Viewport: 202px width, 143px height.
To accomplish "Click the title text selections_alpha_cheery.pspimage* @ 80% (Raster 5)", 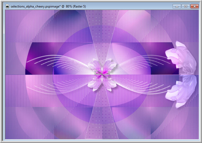I will click(x=48, y=6).
